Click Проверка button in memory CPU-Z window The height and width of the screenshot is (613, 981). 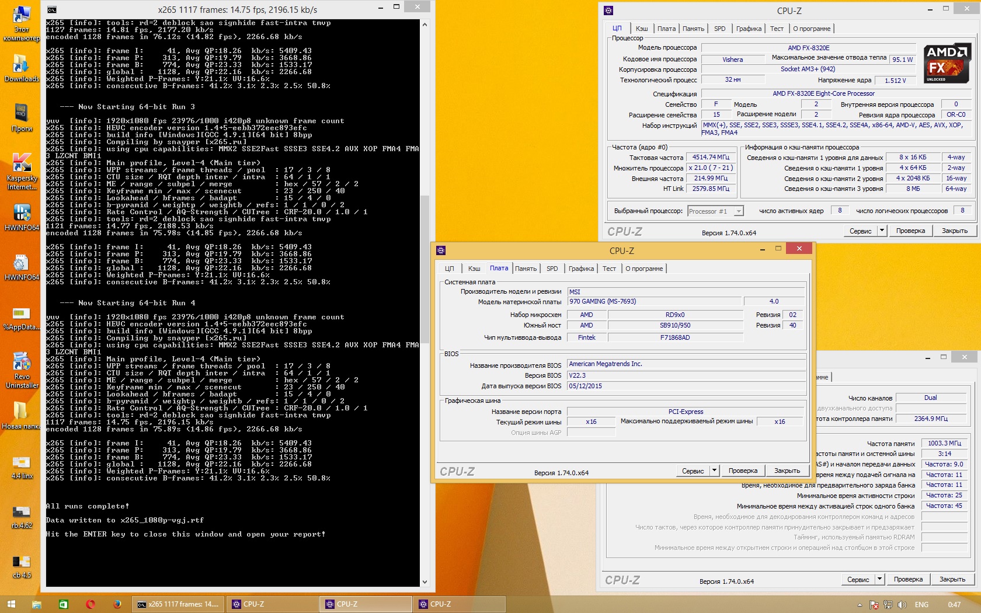pos(909,579)
